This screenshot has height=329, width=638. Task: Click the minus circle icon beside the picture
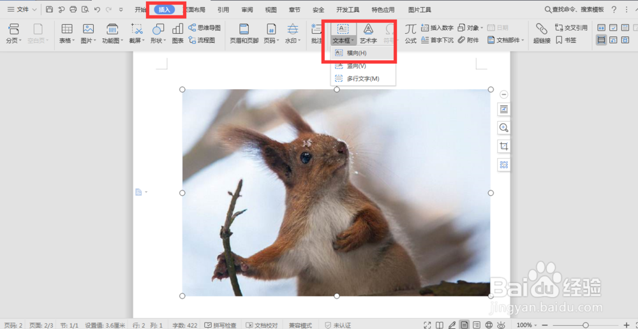click(x=504, y=94)
